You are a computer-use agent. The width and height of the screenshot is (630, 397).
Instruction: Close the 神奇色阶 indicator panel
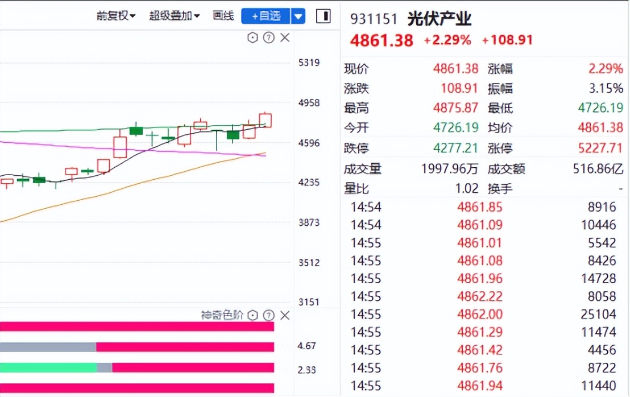click(285, 316)
